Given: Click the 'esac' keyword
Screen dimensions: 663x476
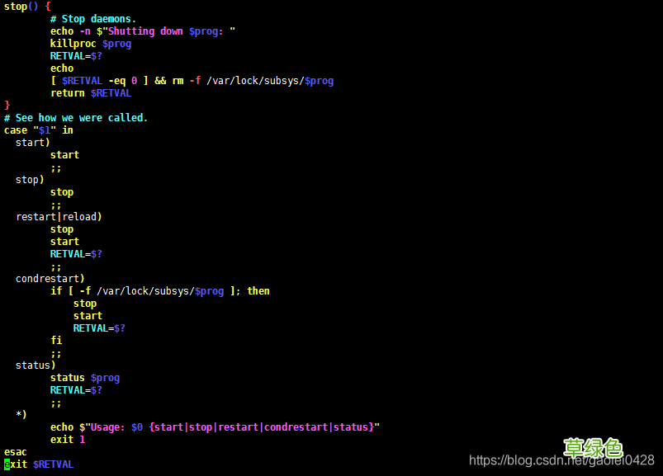Looking at the screenshot, I should tap(15, 452).
